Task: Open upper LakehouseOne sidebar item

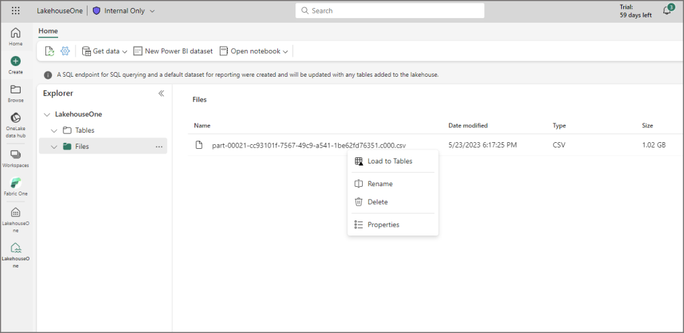Action: [16, 220]
